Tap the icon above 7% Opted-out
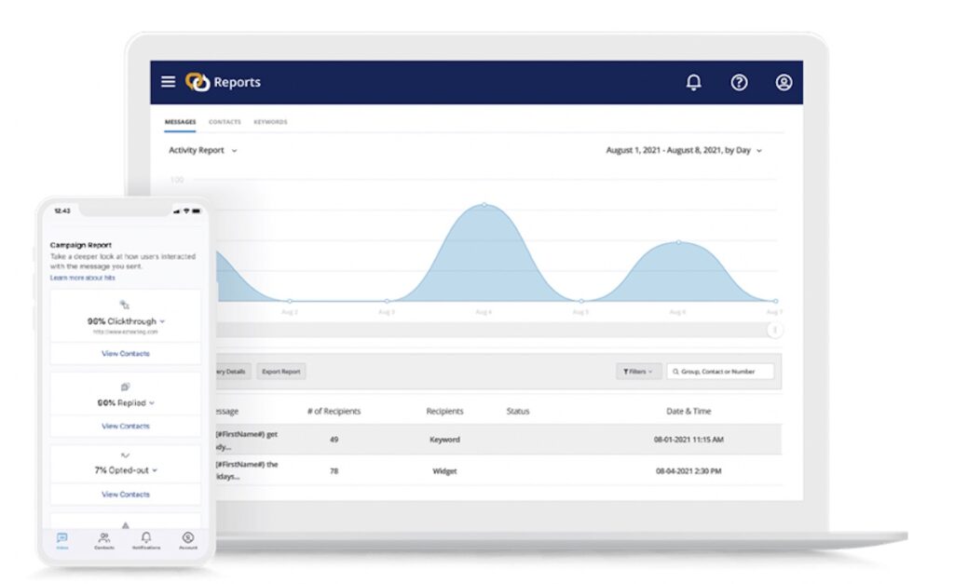This screenshot has width=954, height=584. point(126,455)
